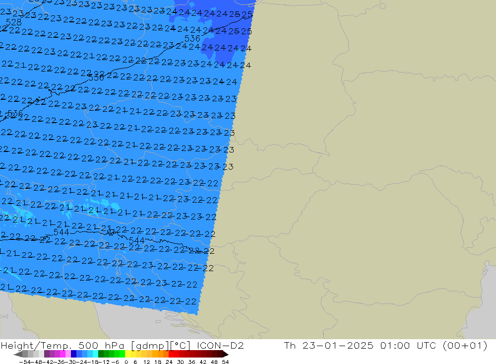Pick the cyan legend swatch
The height and width of the screenshot is (364, 496).
(95, 354)
